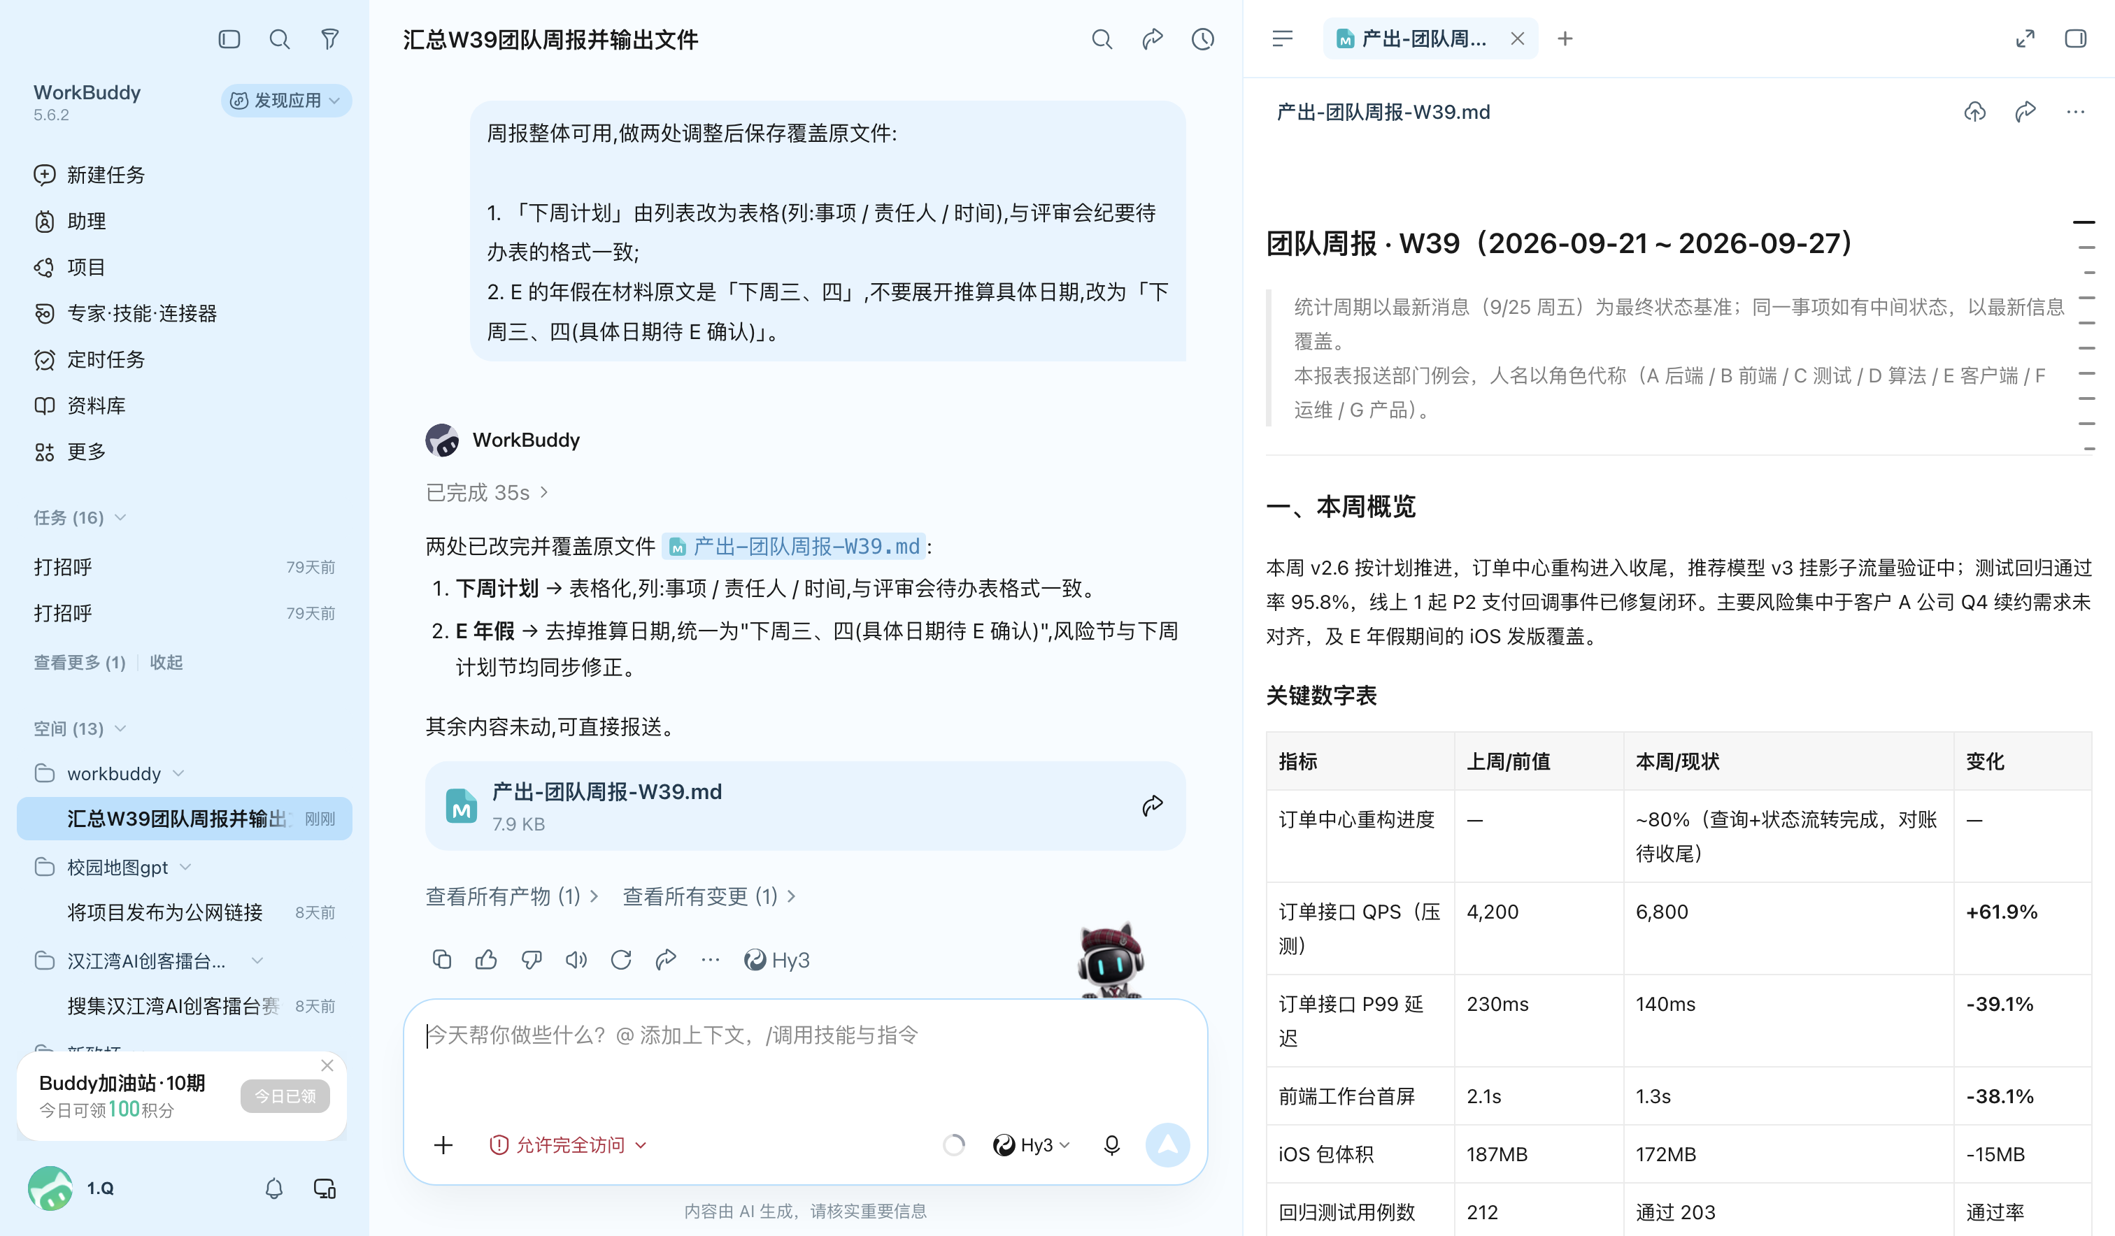
Task: Open the 产出-团队周报-W39.md file card
Action: point(806,805)
